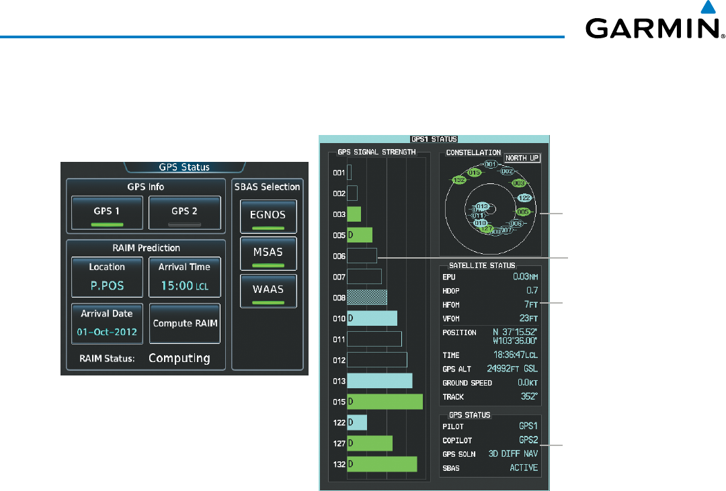Click the CONSTELLATION heading

tap(473, 152)
